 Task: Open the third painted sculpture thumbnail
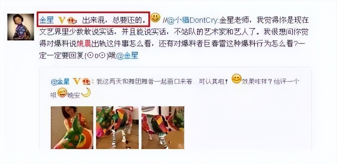(x=163, y=127)
